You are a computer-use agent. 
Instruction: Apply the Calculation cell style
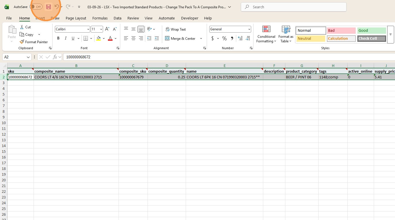point(341,38)
